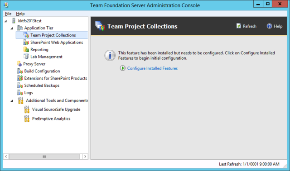Viewport: 290px width, 171px height.
Task: Minimize the Administration Console window
Action: click(x=258, y=4)
